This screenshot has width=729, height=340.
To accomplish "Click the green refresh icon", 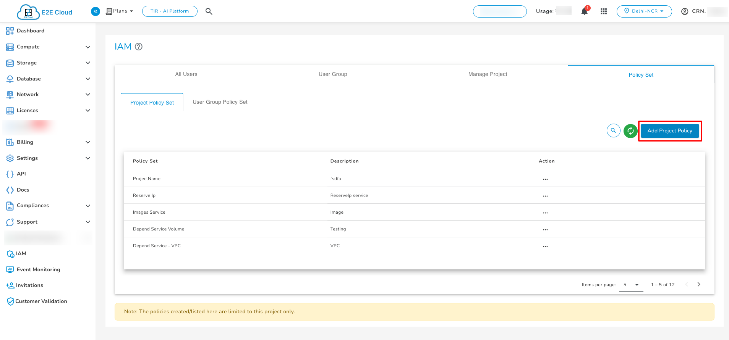I will coord(630,131).
